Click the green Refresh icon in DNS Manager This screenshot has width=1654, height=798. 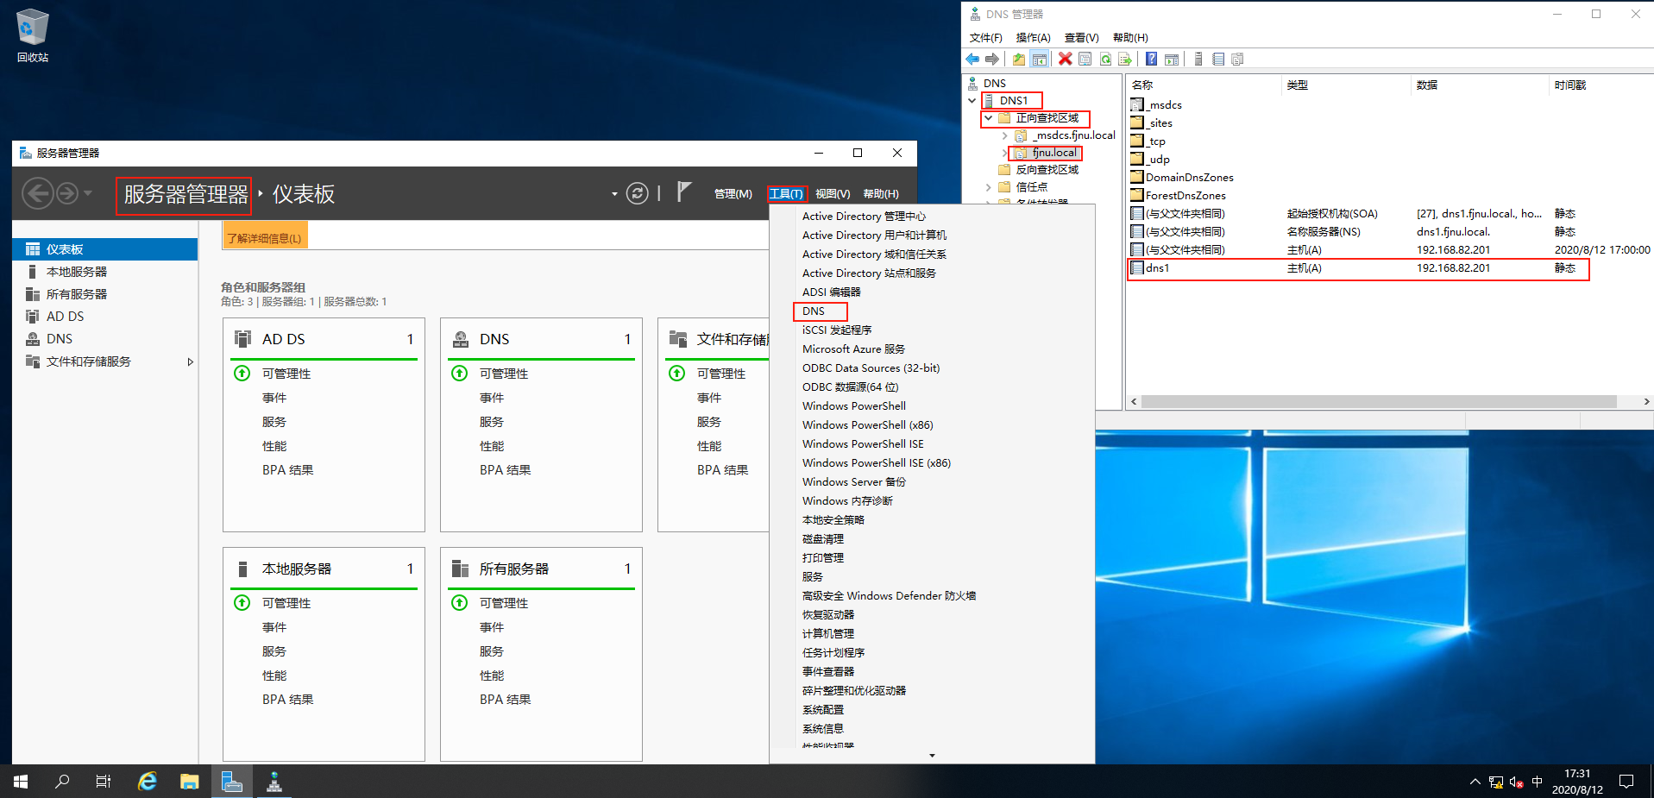[x=1105, y=60]
